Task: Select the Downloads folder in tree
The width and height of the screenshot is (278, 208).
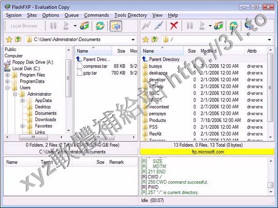Action: [46, 120]
